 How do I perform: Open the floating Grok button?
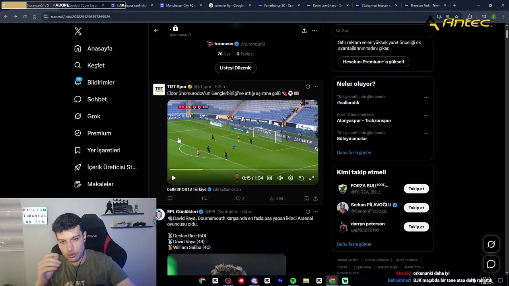[491, 245]
